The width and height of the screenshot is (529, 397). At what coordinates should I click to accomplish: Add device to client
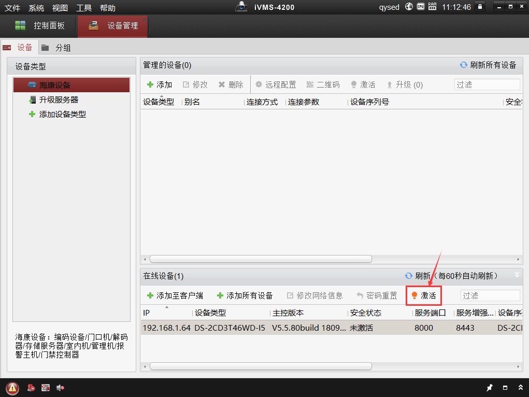pos(175,295)
